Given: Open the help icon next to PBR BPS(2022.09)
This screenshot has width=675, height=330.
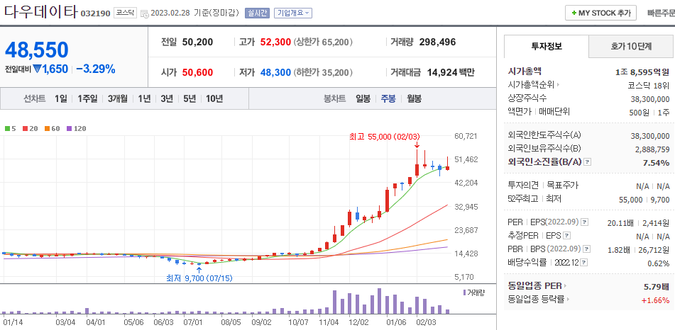Looking at the screenshot, I should [x=586, y=249].
